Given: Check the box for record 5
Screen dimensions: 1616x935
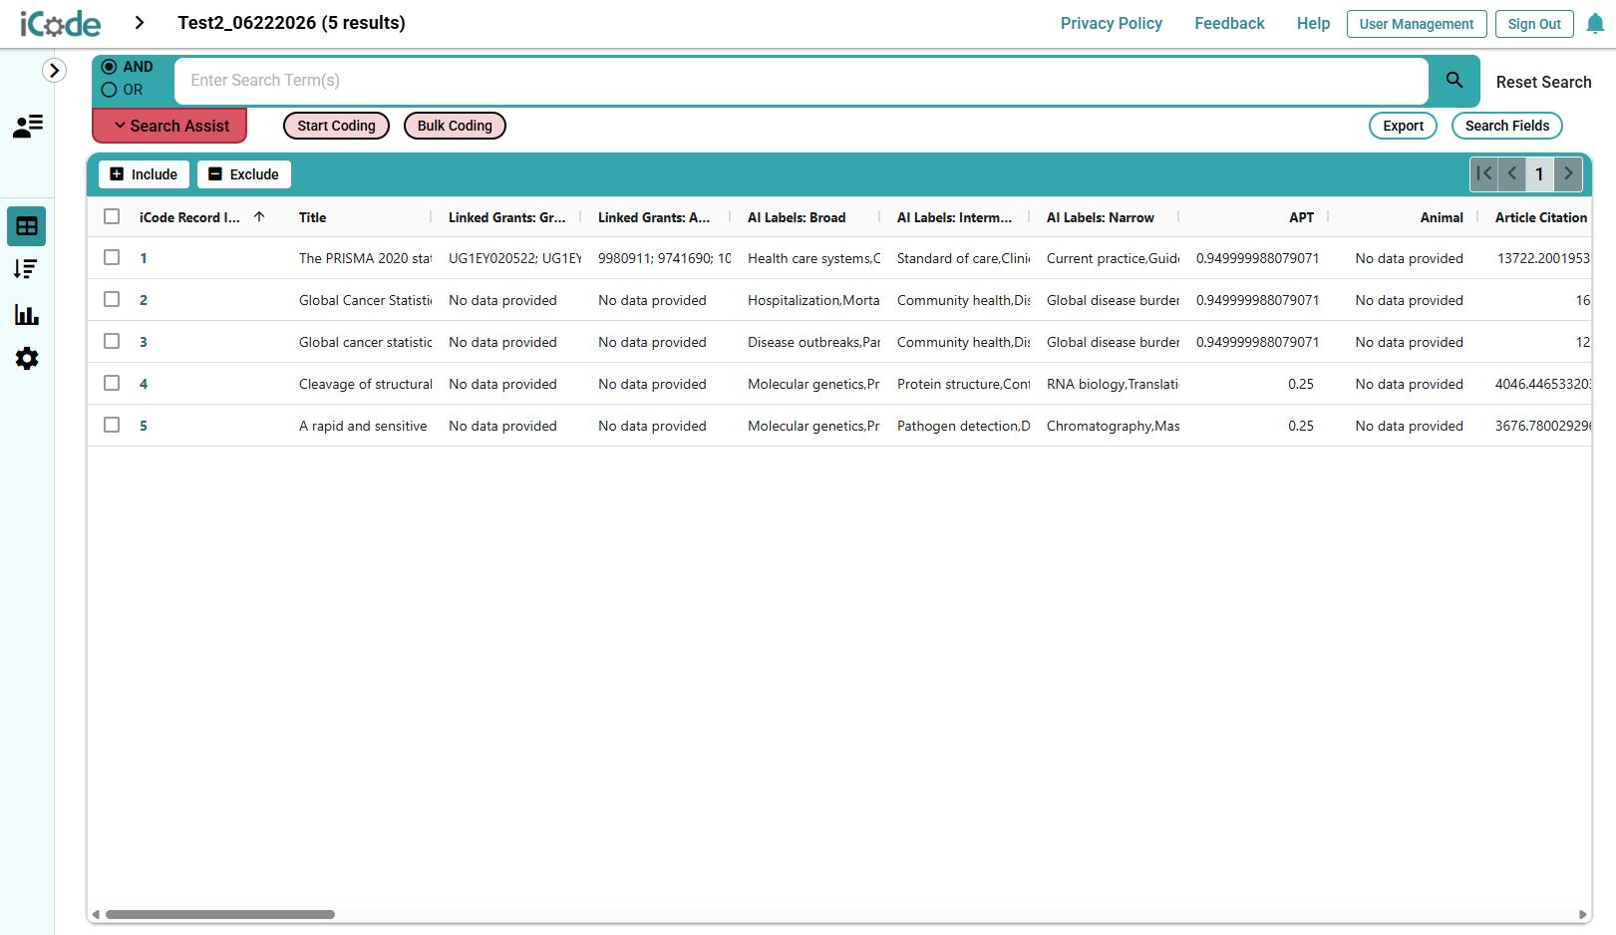Looking at the screenshot, I should pos(112,425).
